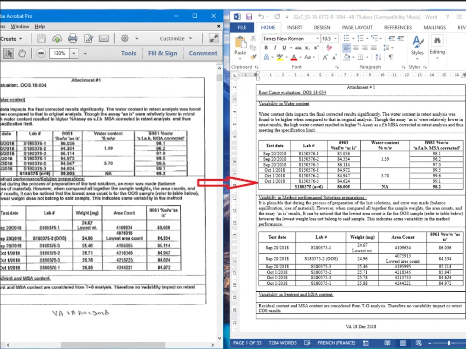Upload to cloud in Acrobat toolbar
The image size is (466, 349).
[57, 38]
